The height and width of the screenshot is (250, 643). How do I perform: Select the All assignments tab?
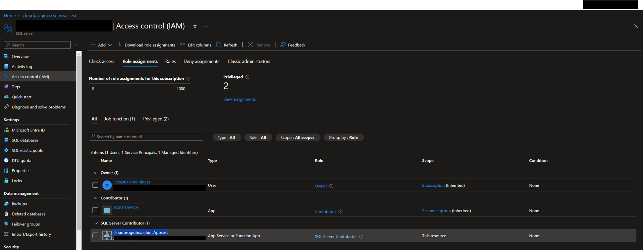tap(94, 119)
